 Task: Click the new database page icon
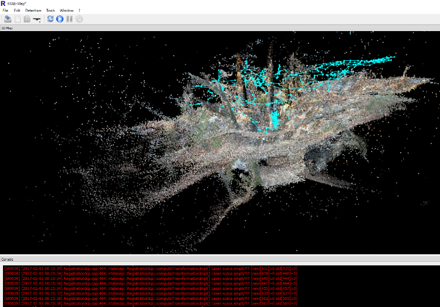17,19
